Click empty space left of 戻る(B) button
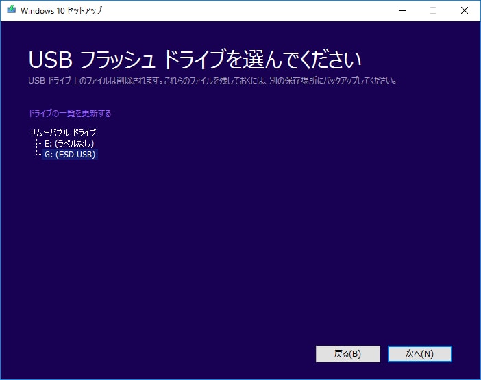 tap(206, 354)
